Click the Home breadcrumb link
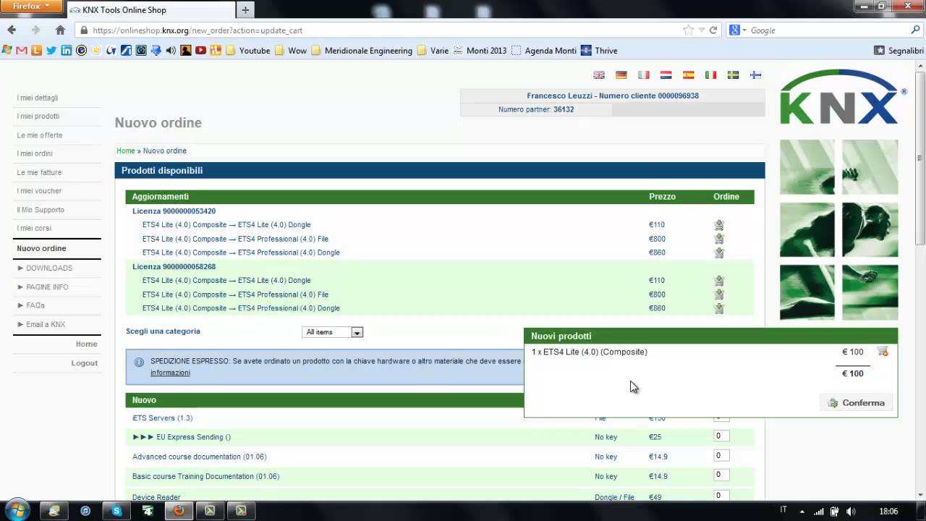Image resolution: width=926 pixels, height=521 pixels. click(126, 151)
